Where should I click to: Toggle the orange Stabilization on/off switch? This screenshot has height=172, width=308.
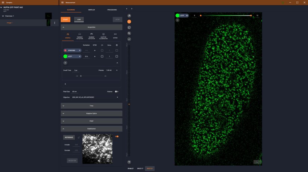click(x=117, y=137)
